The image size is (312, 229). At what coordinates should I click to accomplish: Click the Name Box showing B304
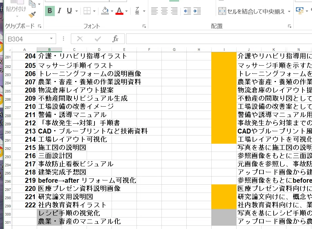click(27, 39)
